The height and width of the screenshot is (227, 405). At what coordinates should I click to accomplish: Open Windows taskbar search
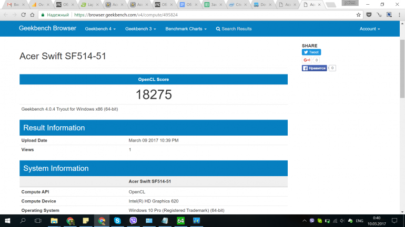23,221
